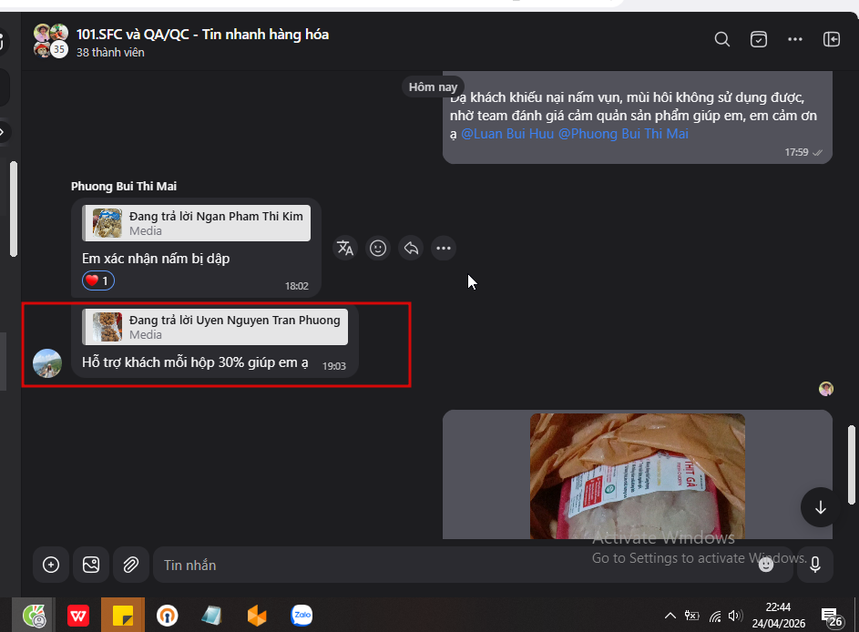Click the Hôm nay date label
The height and width of the screenshot is (632, 859).
click(x=433, y=87)
